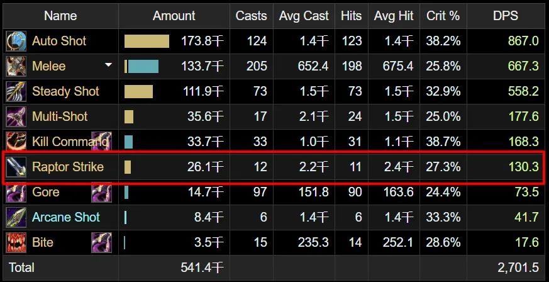
Task: Click the Melee ability icon
Action: (16, 66)
